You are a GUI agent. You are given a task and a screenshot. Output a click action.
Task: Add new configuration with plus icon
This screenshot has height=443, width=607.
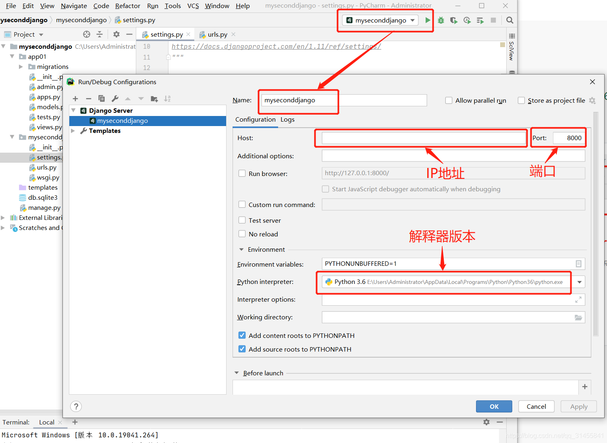[x=75, y=99]
